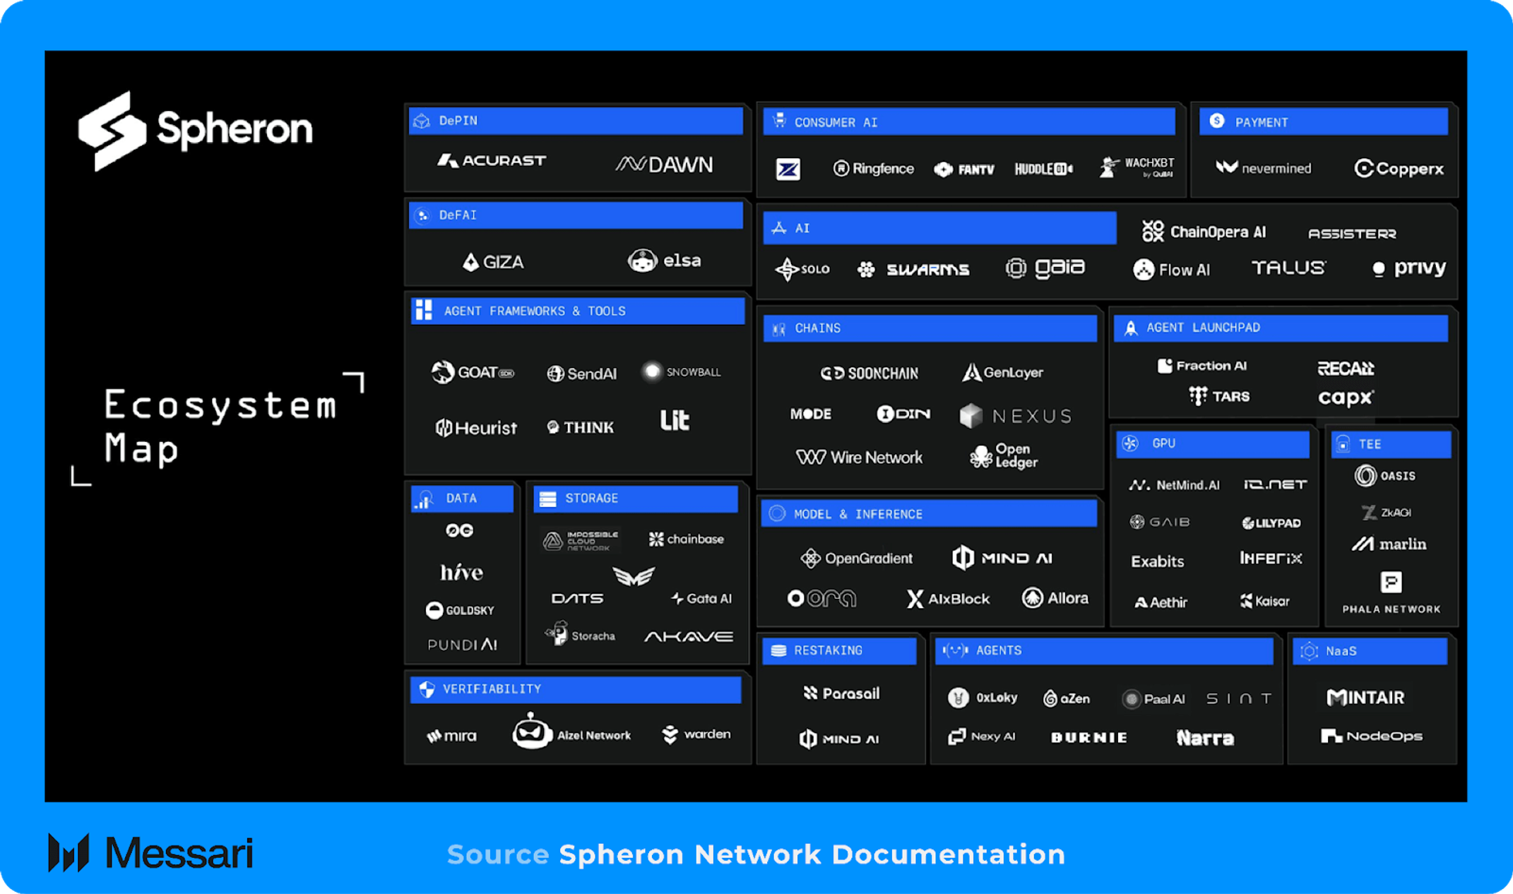Click the GIZA logo
The width and height of the screenshot is (1513, 894).
(493, 262)
